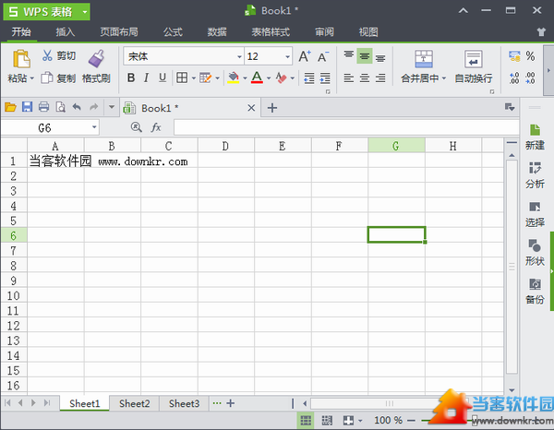Switch to the Sheet2 tab
This screenshot has width=554, height=430.
point(134,403)
